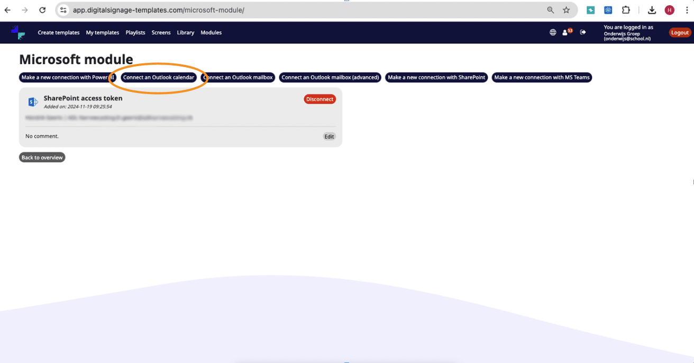Open Create templates in the navbar
694x363 pixels.
(x=59, y=33)
